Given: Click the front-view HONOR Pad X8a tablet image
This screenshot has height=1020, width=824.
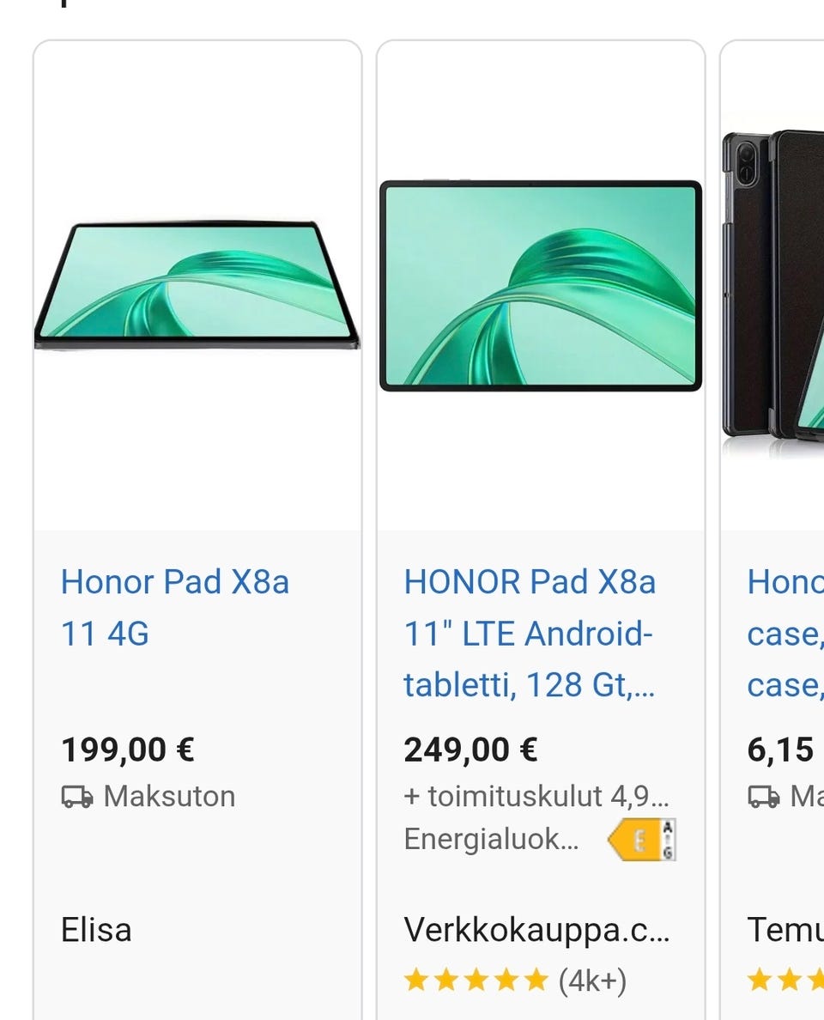Looking at the screenshot, I should click(x=541, y=286).
